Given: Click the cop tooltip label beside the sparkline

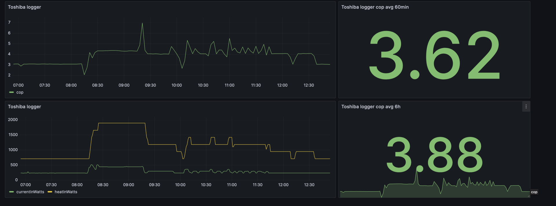Looking at the screenshot, I should tap(534, 192).
